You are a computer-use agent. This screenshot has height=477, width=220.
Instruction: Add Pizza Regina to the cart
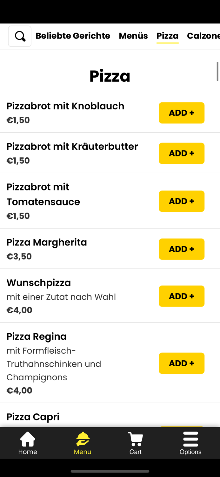coord(182,363)
